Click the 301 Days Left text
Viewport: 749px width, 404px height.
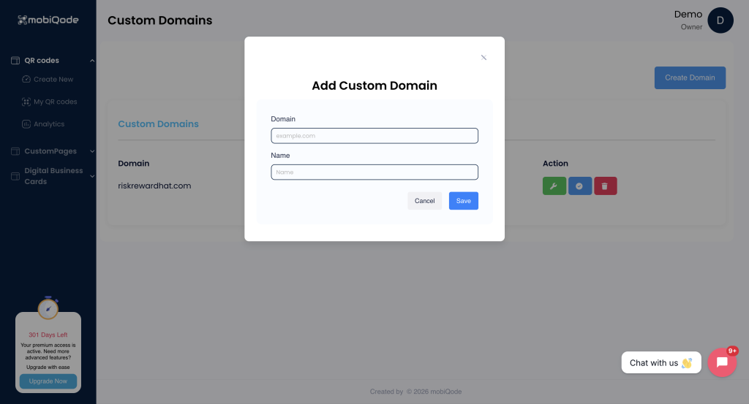tap(48, 335)
